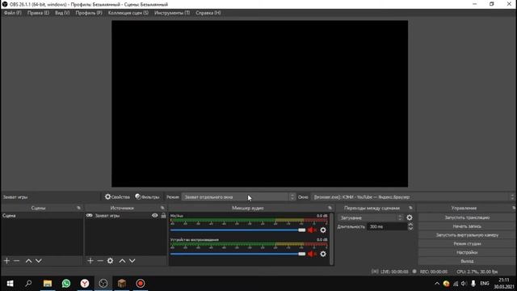Undock the Микшер аудио panel icon
The image size is (517, 291).
click(x=330, y=208)
